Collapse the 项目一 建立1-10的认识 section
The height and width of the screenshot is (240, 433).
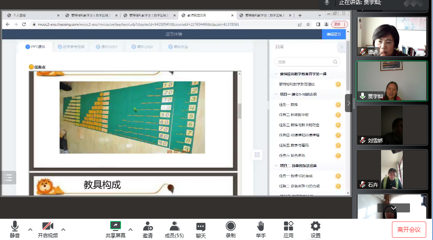(276, 94)
